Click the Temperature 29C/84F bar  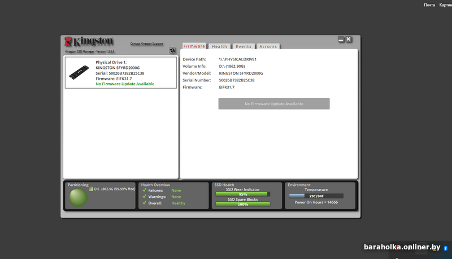316,196
